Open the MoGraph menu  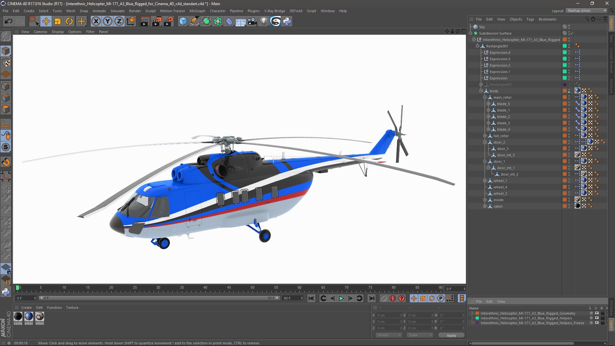coord(197,11)
